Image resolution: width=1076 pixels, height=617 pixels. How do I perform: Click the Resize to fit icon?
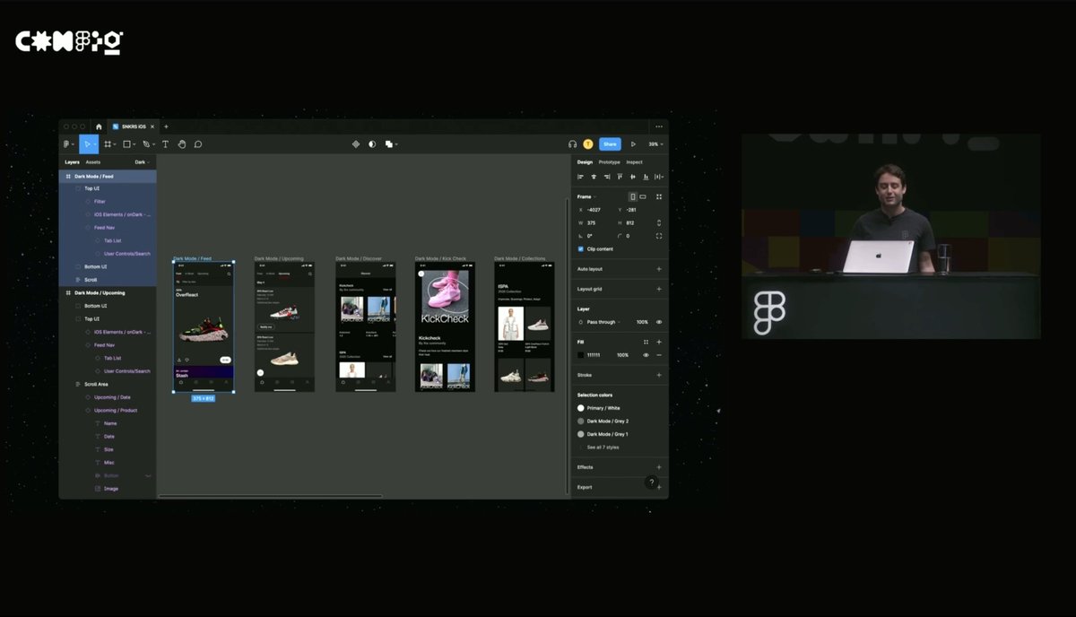tap(659, 196)
